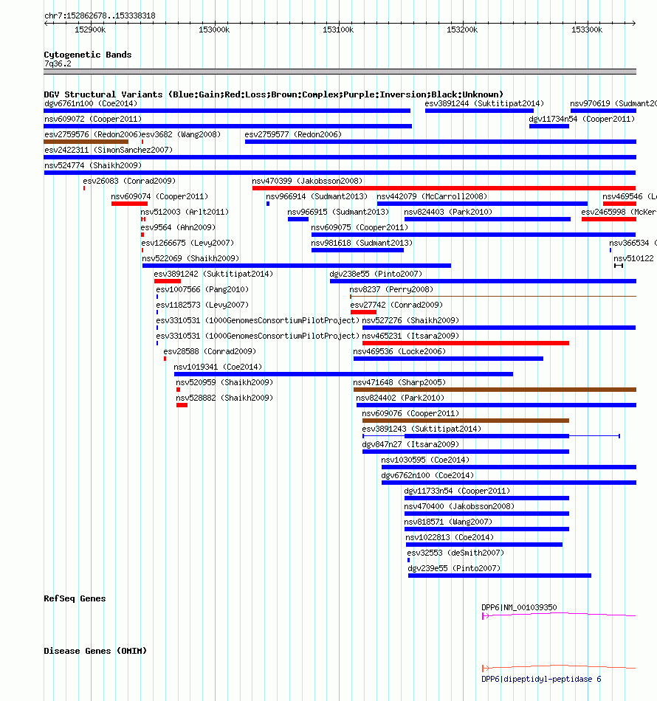This screenshot has height=701, width=657.
Task: Click the esv3891244 (Suktitipat2014) label
Action: pyautogui.click(x=484, y=103)
